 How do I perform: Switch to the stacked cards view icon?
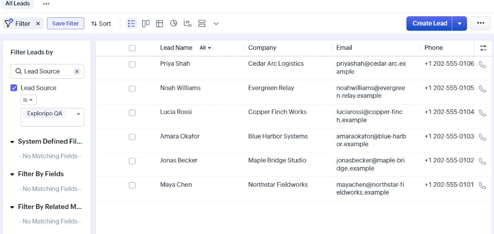(x=202, y=23)
